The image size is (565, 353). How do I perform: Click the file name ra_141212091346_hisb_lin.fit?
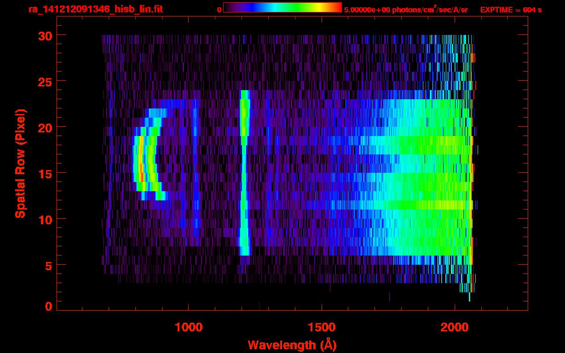point(95,9)
